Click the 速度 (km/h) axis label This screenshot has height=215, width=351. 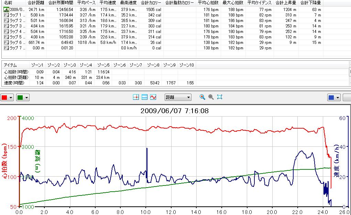[336, 161]
